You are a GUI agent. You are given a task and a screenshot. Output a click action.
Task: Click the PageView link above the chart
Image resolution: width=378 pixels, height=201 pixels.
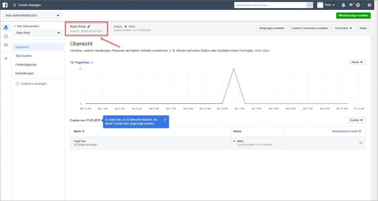(x=82, y=63)
